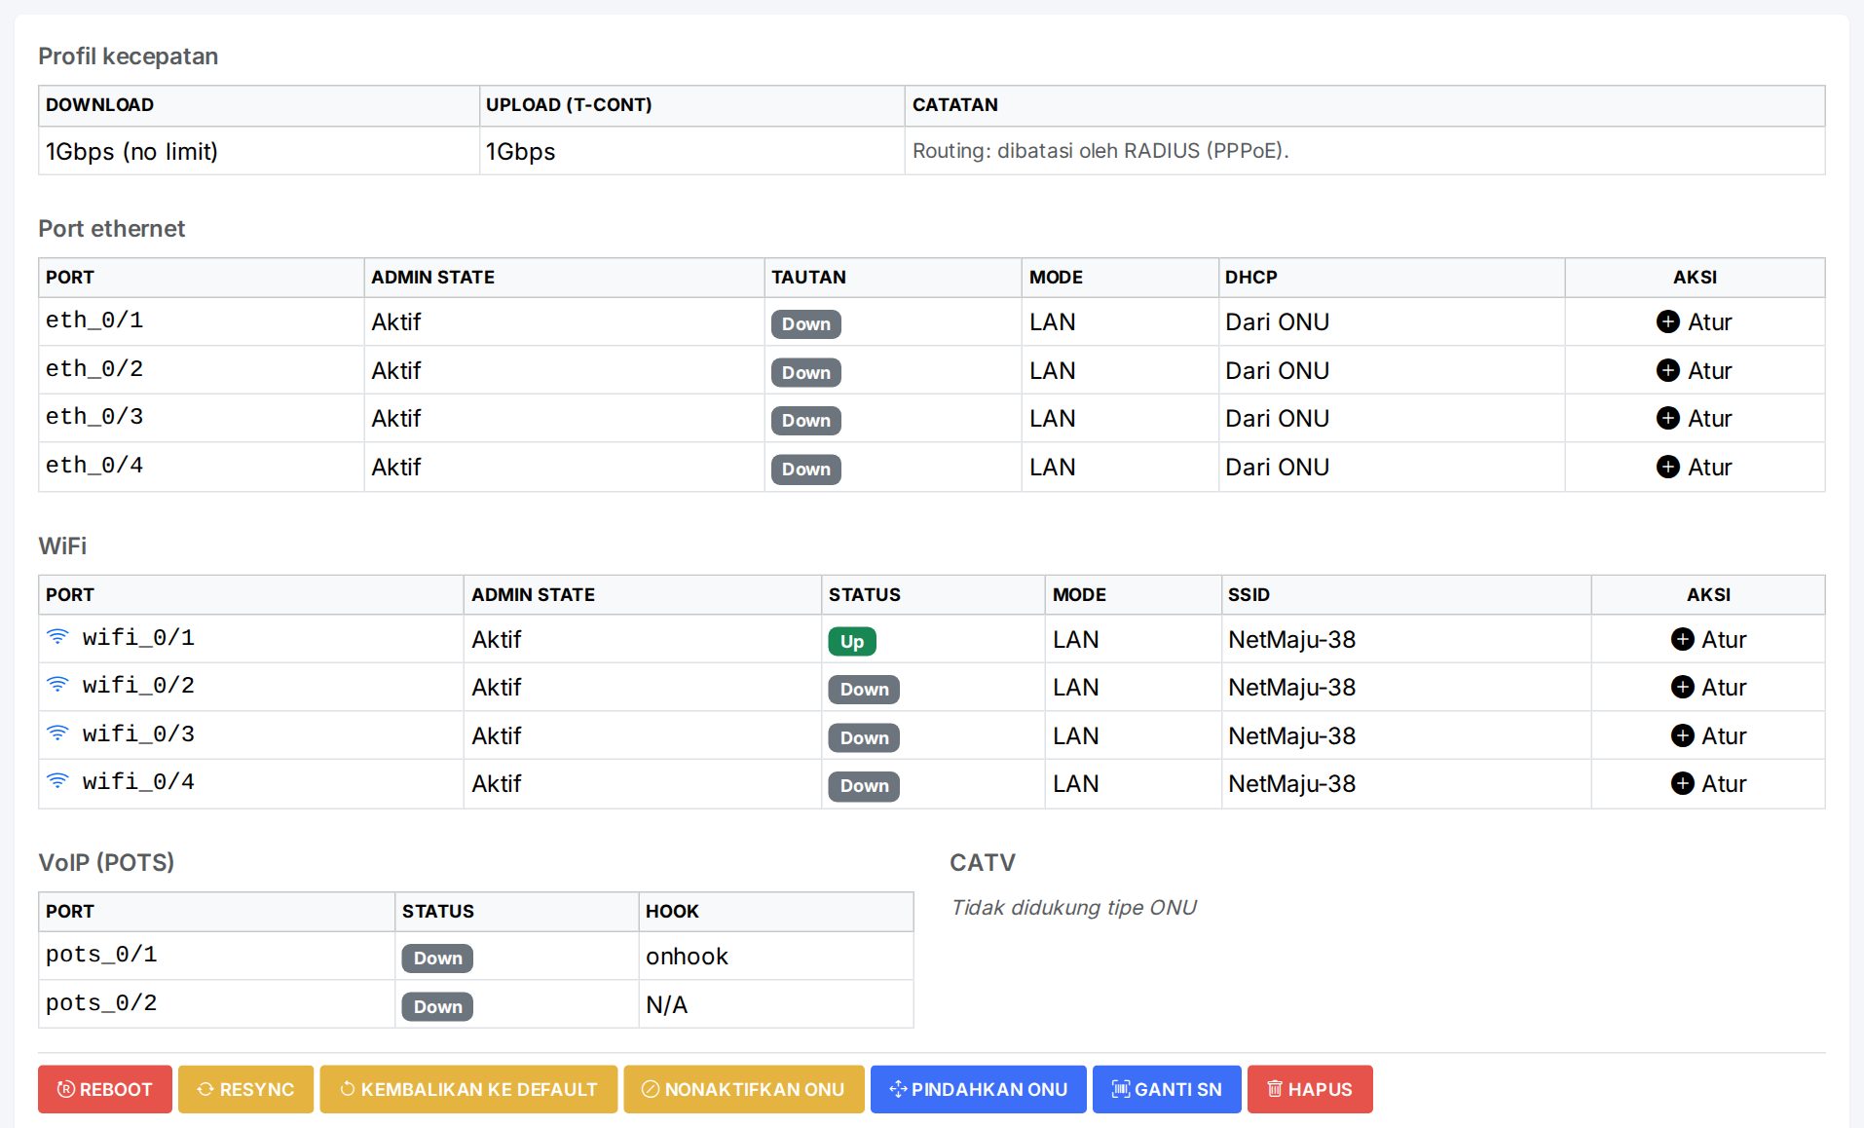Click the red Reboot button
This screenshot has height=1128, width=1864.
[105, 1089]
